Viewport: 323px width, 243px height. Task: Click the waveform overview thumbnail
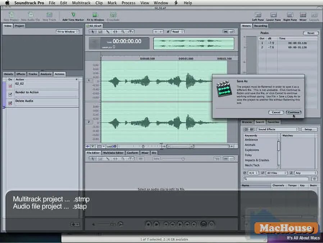(194, 43)
